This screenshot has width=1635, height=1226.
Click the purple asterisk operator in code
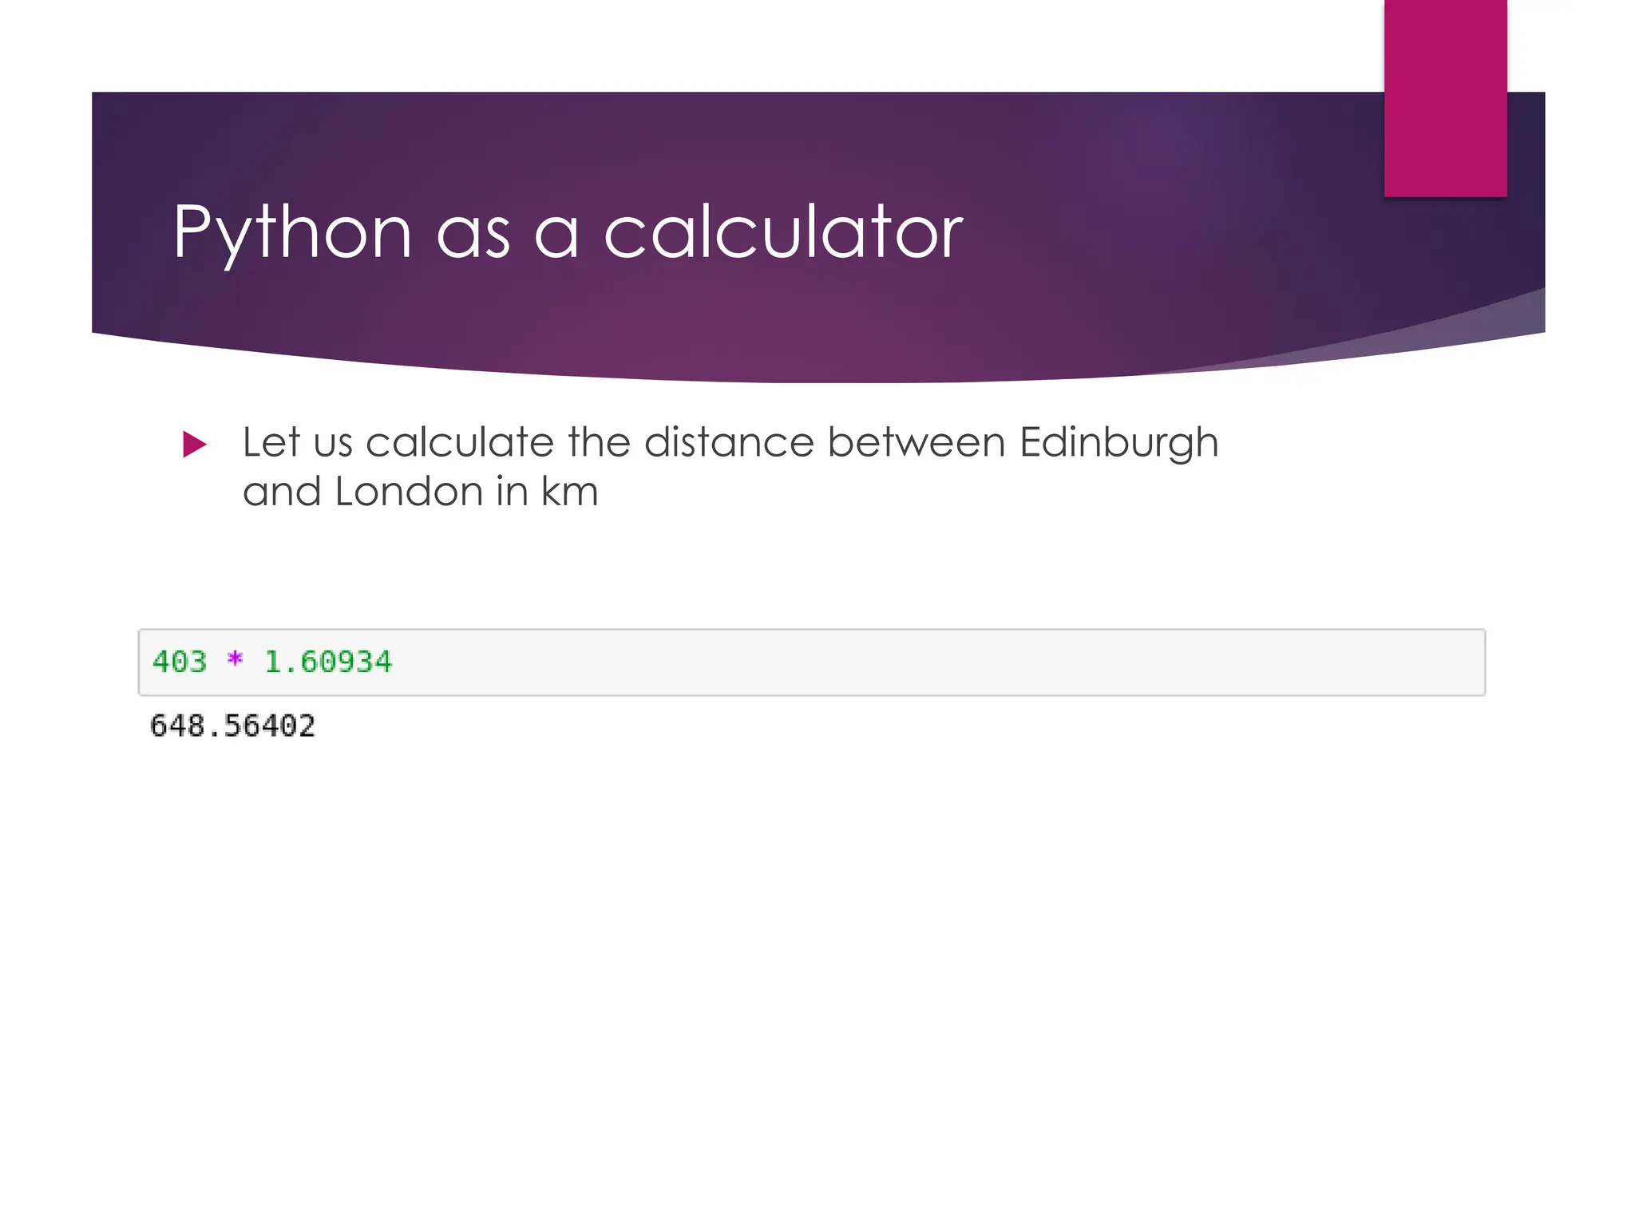point(235,660)
